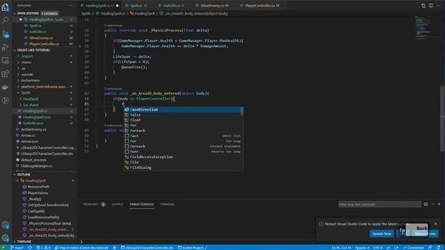The width and height of the screenshot is (445, 250).
Task: Click the main branch status item
Action: tap(17, 247)
